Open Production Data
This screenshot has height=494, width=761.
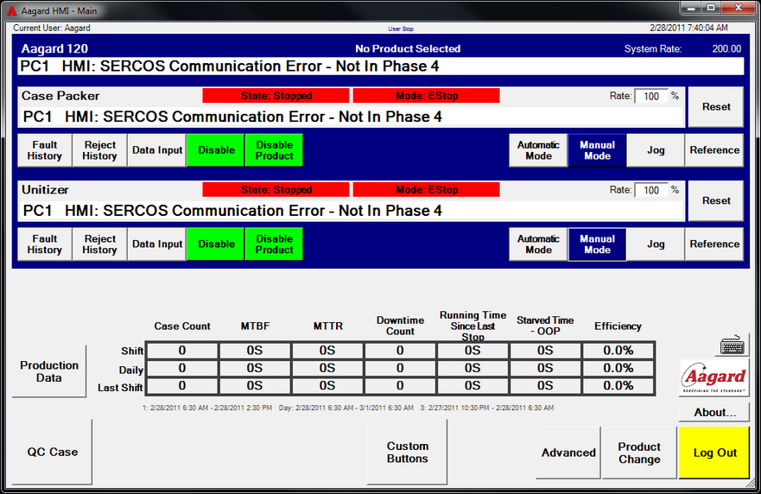click(49, 371)
